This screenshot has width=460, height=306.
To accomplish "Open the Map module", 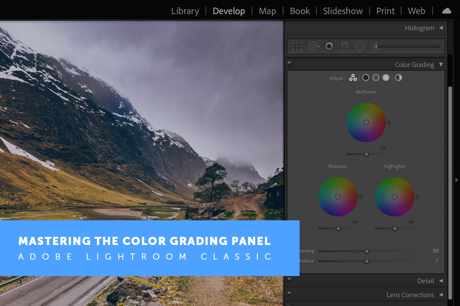I will click(x=267, y=11).
